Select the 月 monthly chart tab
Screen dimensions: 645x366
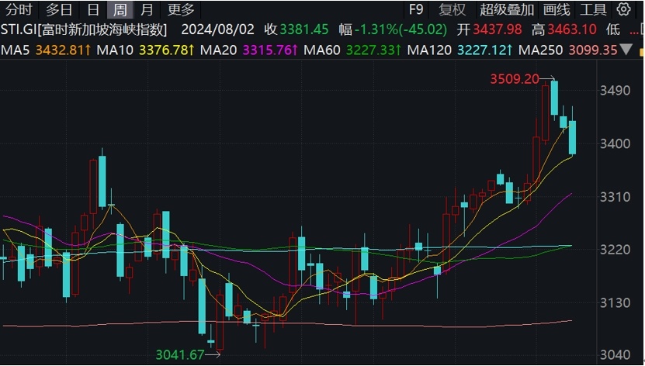pos(147,9)
